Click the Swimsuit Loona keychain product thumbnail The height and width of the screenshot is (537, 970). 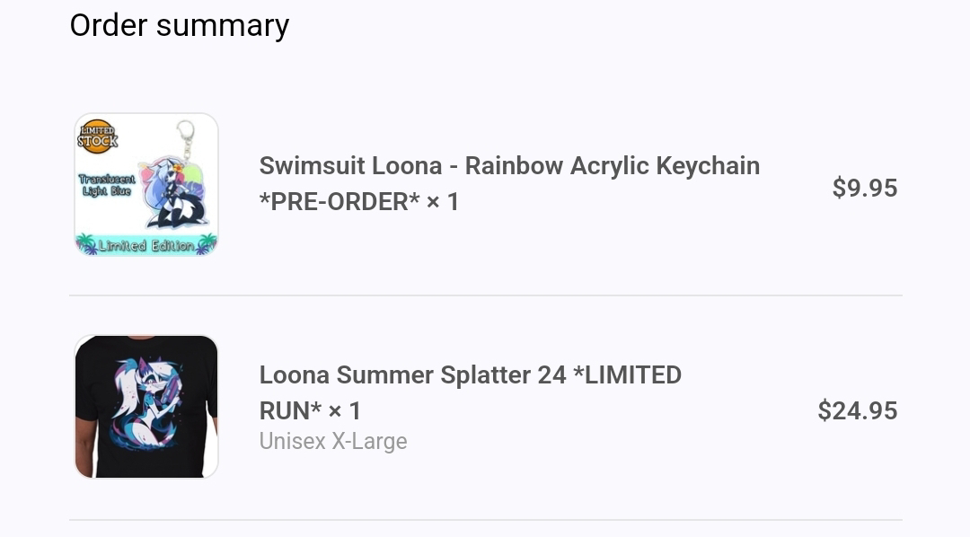coord(146,185)
